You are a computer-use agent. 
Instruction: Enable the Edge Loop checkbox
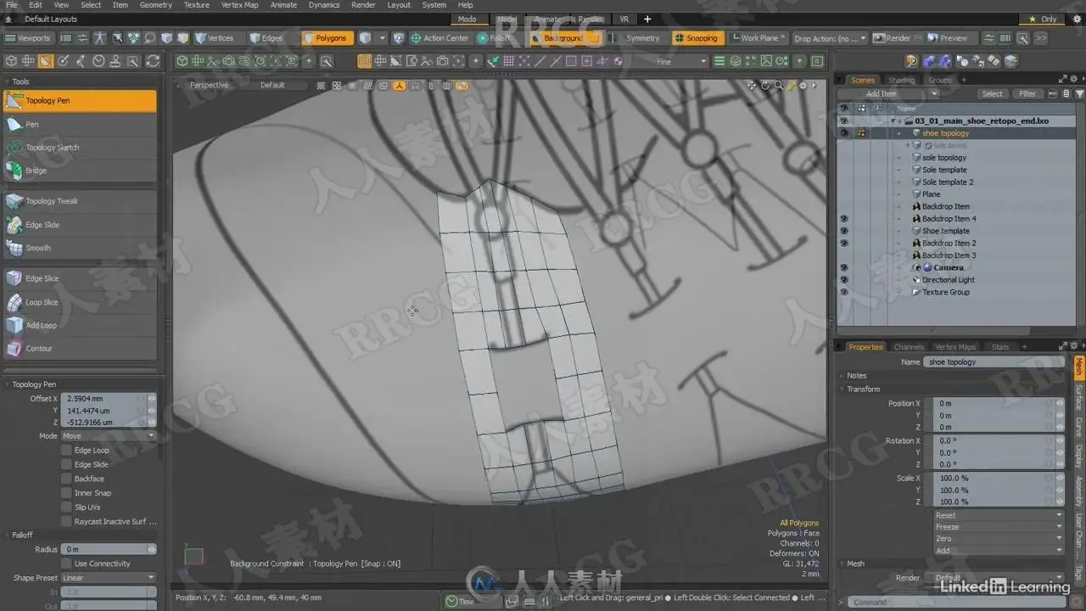tap(66, 451)
